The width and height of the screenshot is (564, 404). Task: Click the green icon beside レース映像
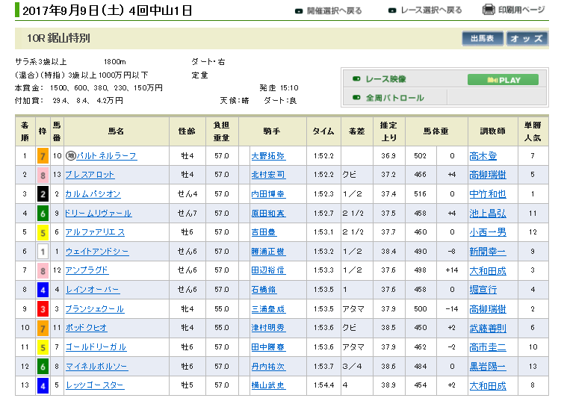pos(356,79)
